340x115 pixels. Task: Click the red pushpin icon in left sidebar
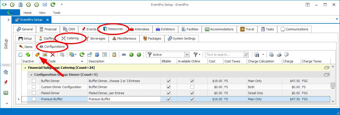6,82
